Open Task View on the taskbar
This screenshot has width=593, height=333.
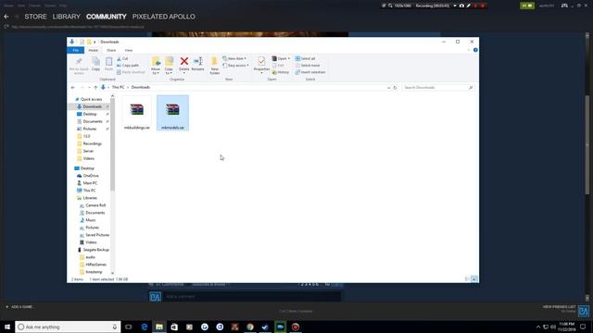[129, 327]
